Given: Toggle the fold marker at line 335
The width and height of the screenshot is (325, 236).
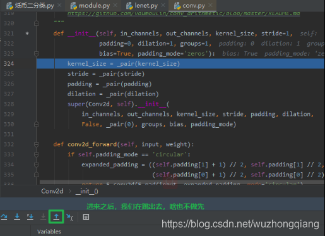Looking at the screenshot, I should coord(37,175).
